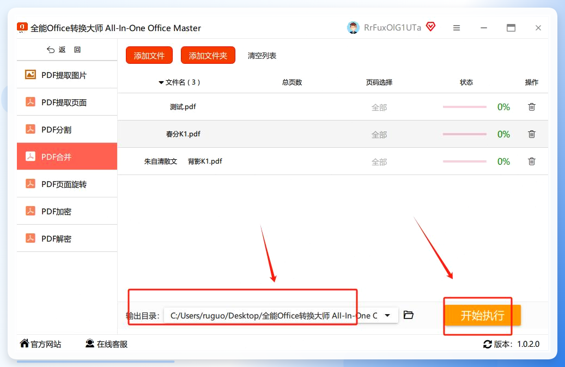This screenshot has width=565, height=367.
Task: Click 添加文件夹 button
Action: [208, 55]
